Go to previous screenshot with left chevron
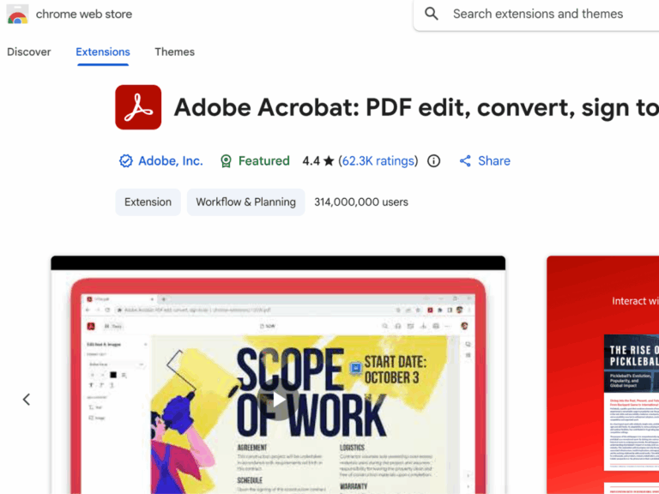This screenshot has height=494, width=659. [x=27, y=400]
